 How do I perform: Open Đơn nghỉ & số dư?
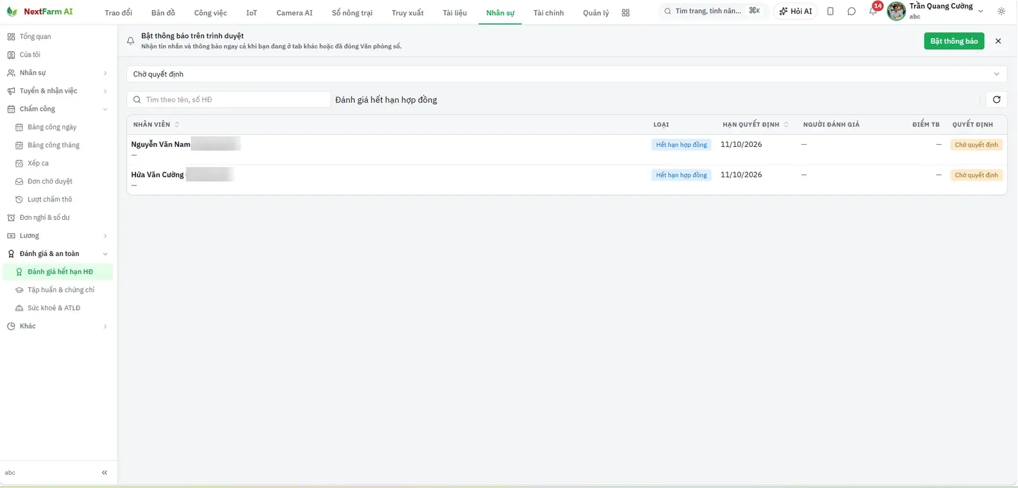tap(59, 218)
